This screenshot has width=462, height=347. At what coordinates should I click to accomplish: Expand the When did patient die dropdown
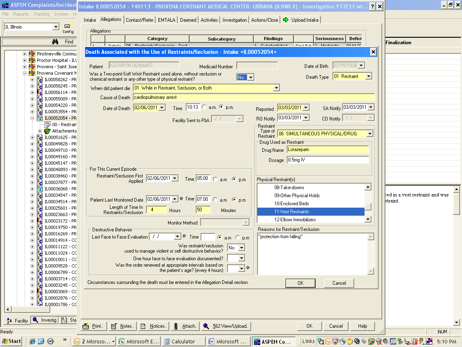tap(276, 88)
